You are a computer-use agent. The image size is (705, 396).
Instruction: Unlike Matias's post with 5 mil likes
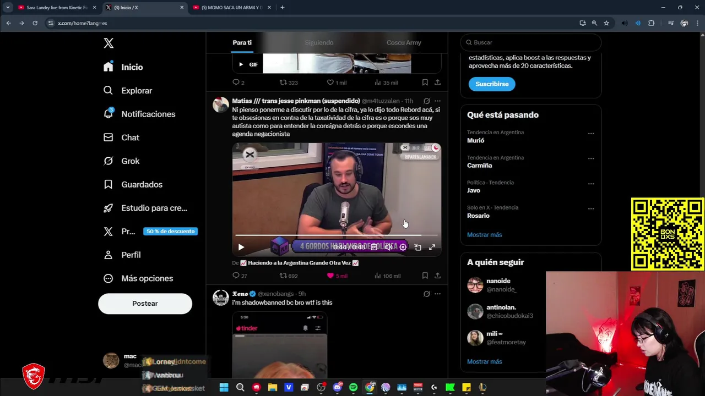point(337,276)
